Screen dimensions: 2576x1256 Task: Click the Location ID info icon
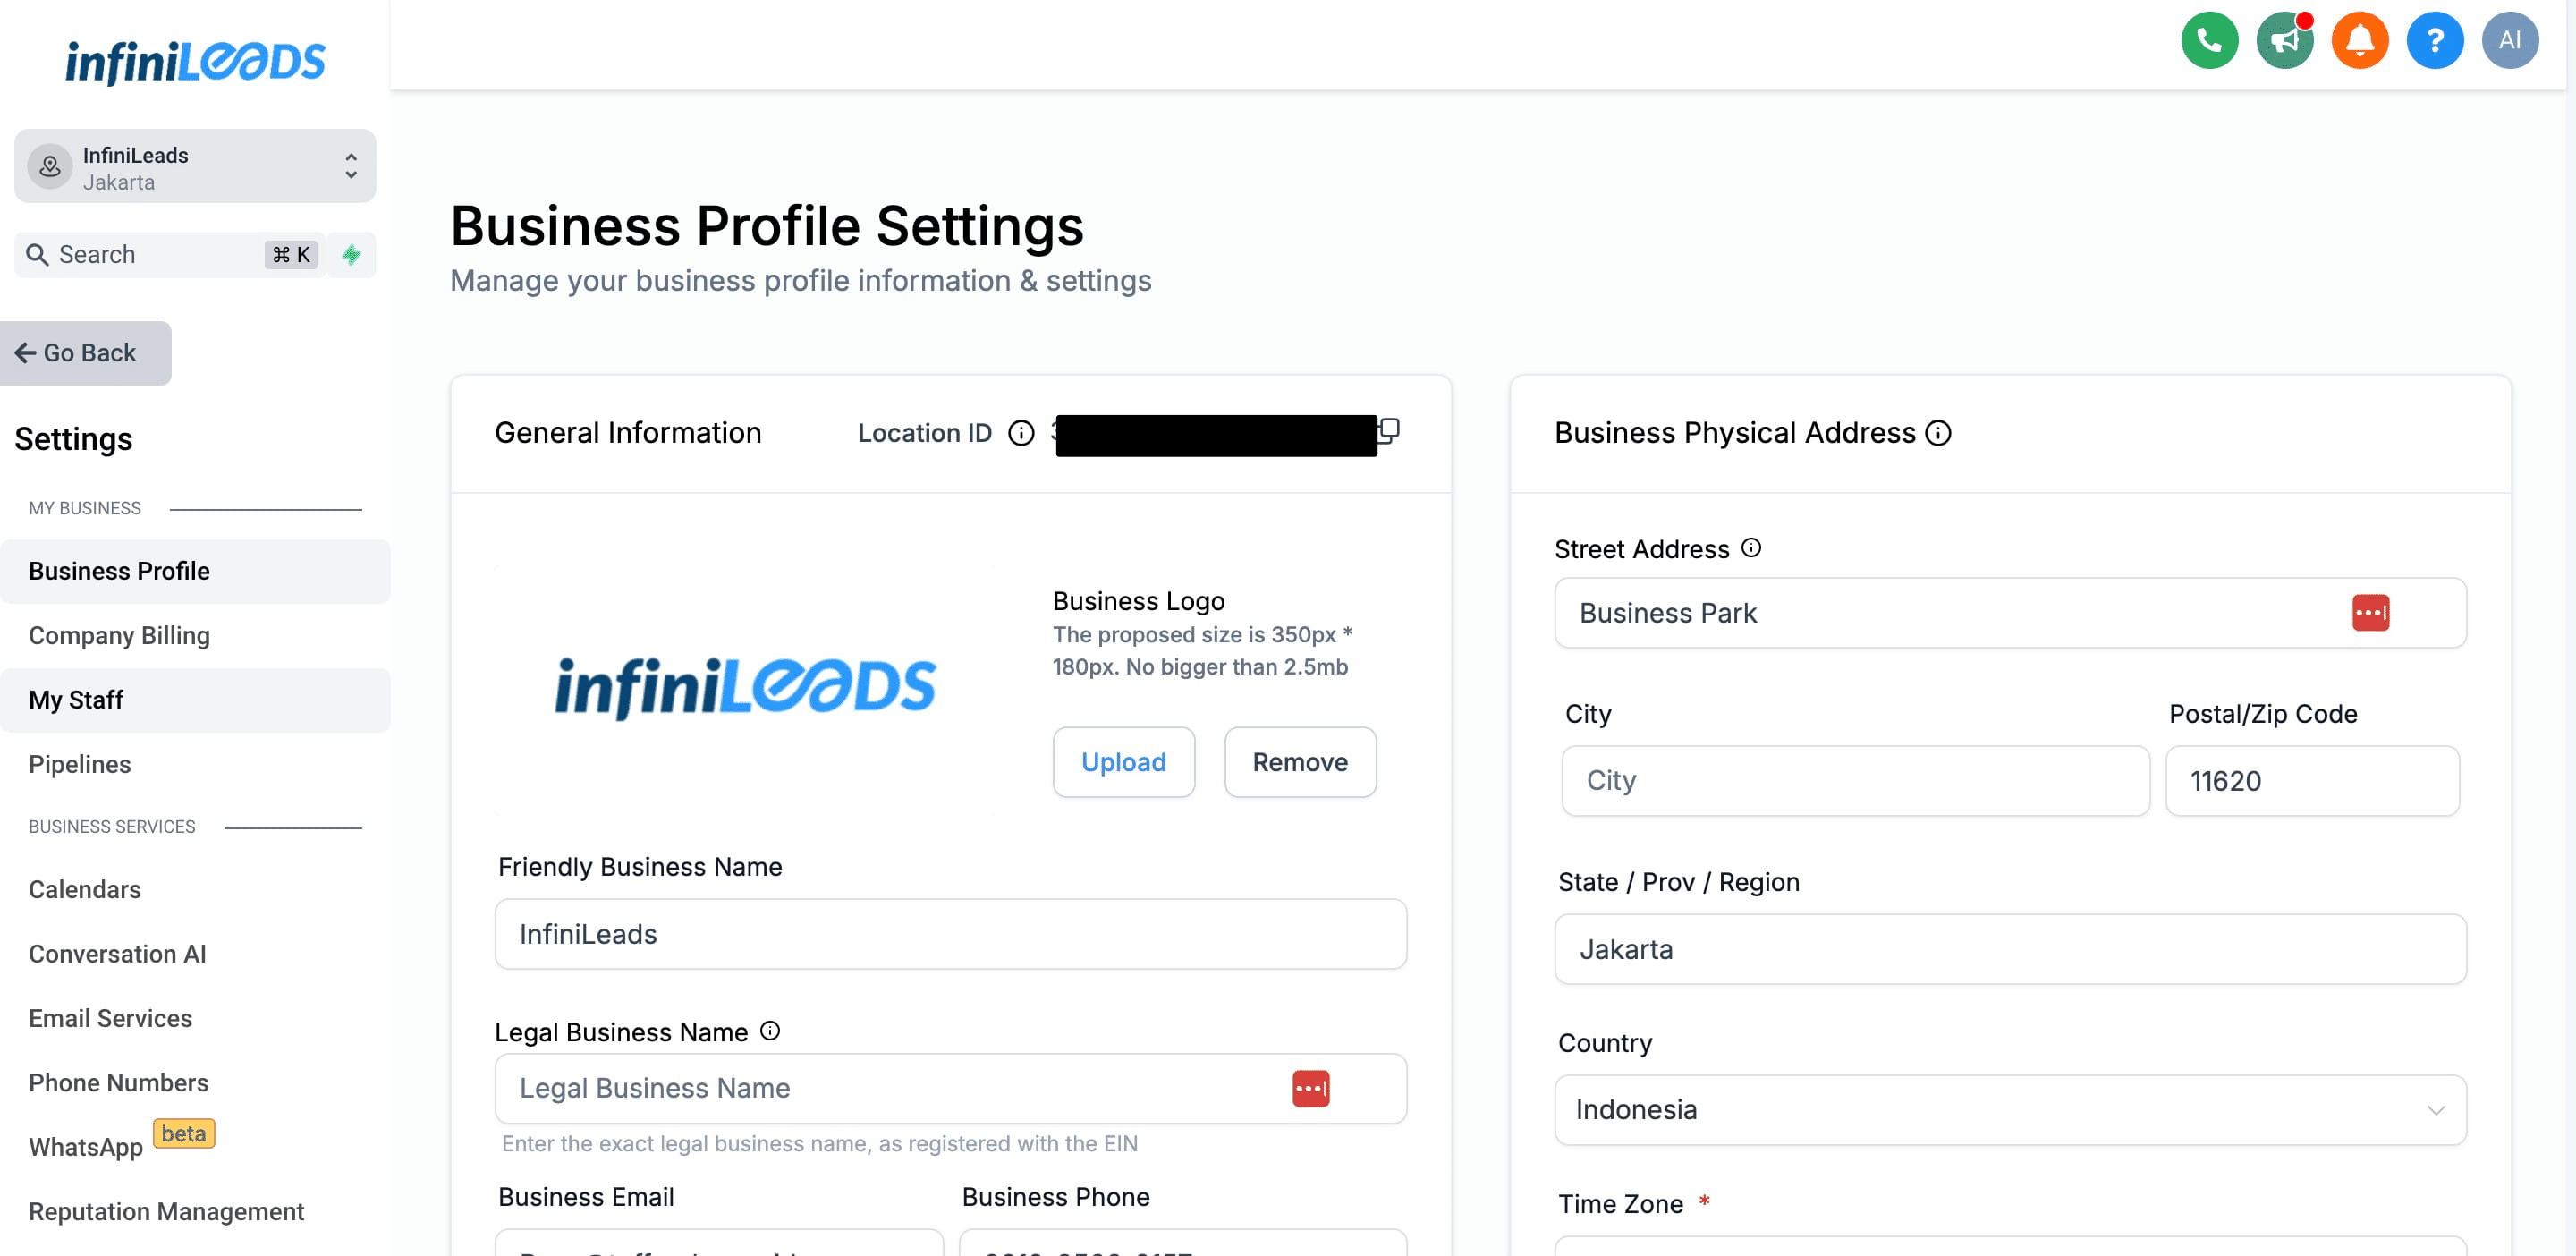pos(1020,433)
